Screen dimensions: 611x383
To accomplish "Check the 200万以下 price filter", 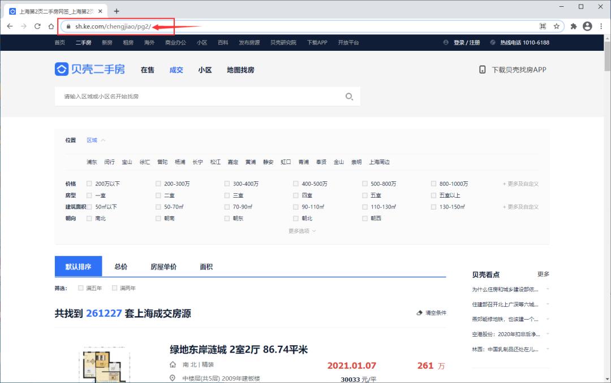I will (89, 184).
